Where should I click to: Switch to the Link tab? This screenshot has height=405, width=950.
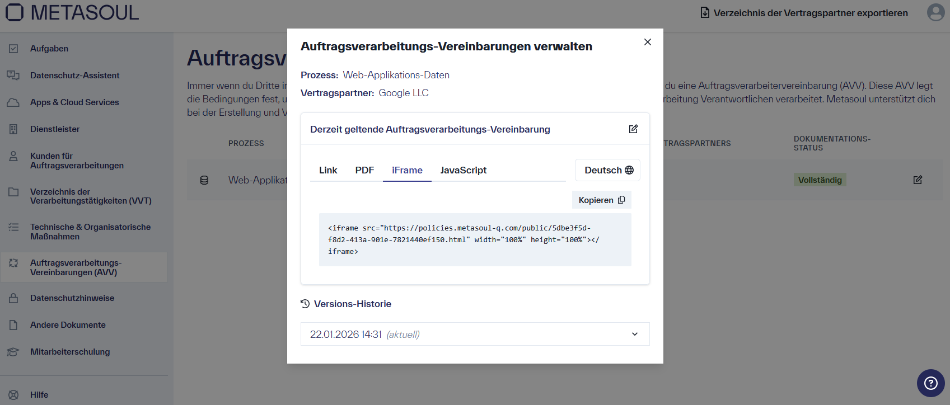328,170
